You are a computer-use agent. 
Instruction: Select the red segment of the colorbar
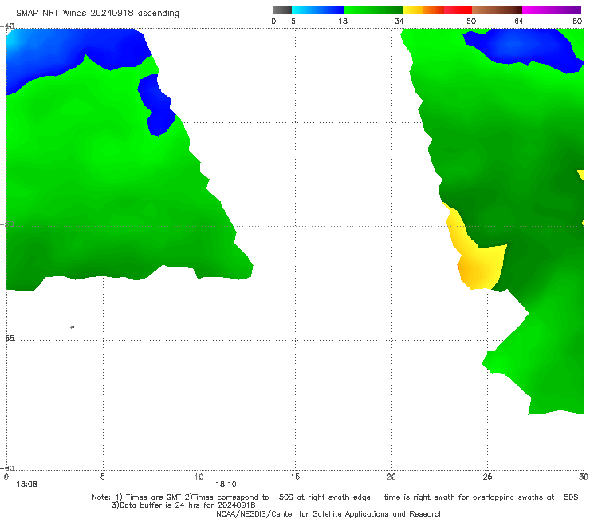[458, 10]
